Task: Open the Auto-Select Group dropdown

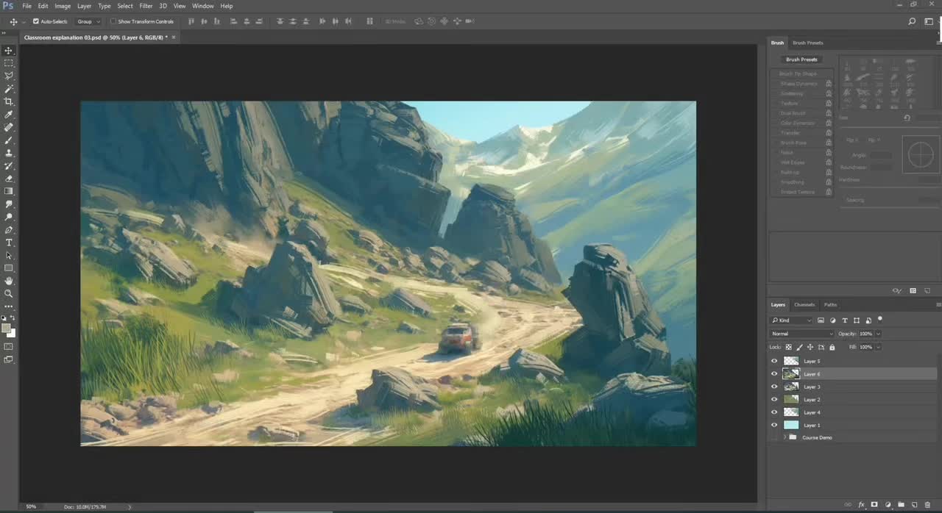Action: [88, 21]
